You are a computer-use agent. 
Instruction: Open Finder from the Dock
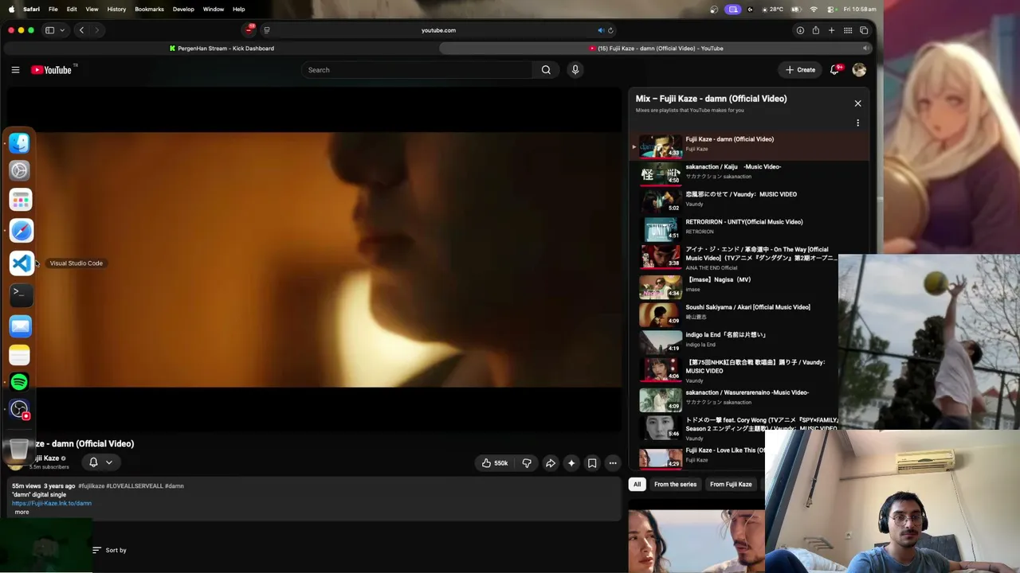coord(20,142)
